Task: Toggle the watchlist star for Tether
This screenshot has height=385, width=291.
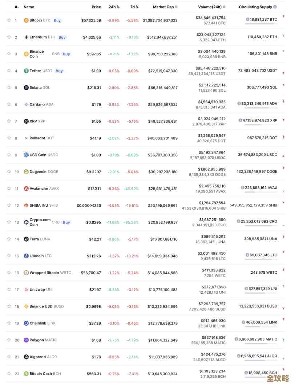Action: point(9,71)
